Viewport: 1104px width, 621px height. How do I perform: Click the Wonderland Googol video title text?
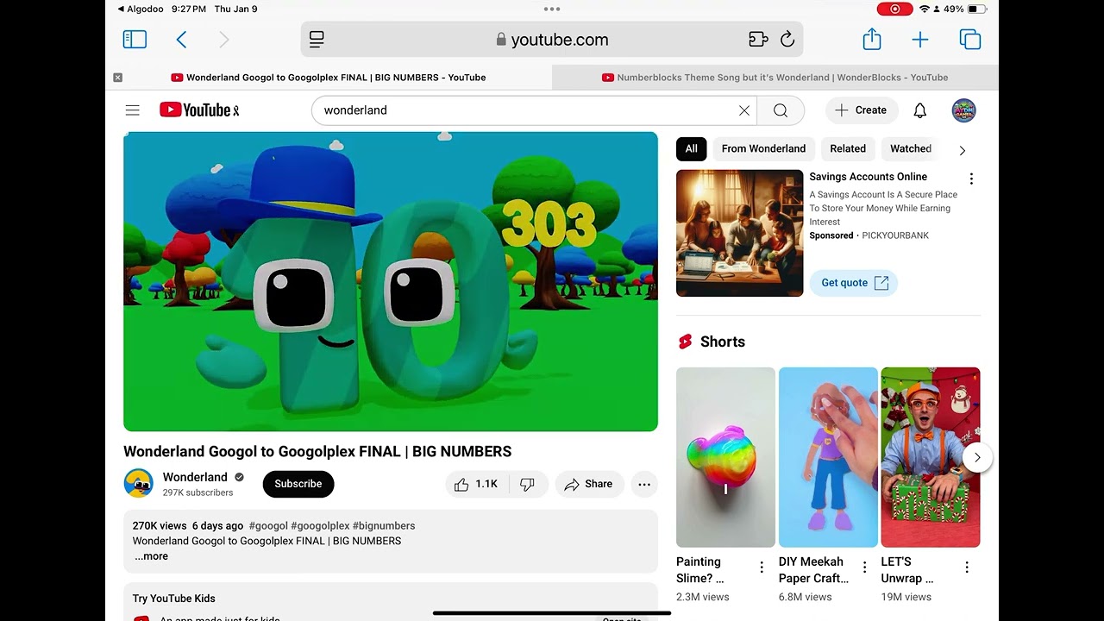pyautogui.click(x=317, y=451)
